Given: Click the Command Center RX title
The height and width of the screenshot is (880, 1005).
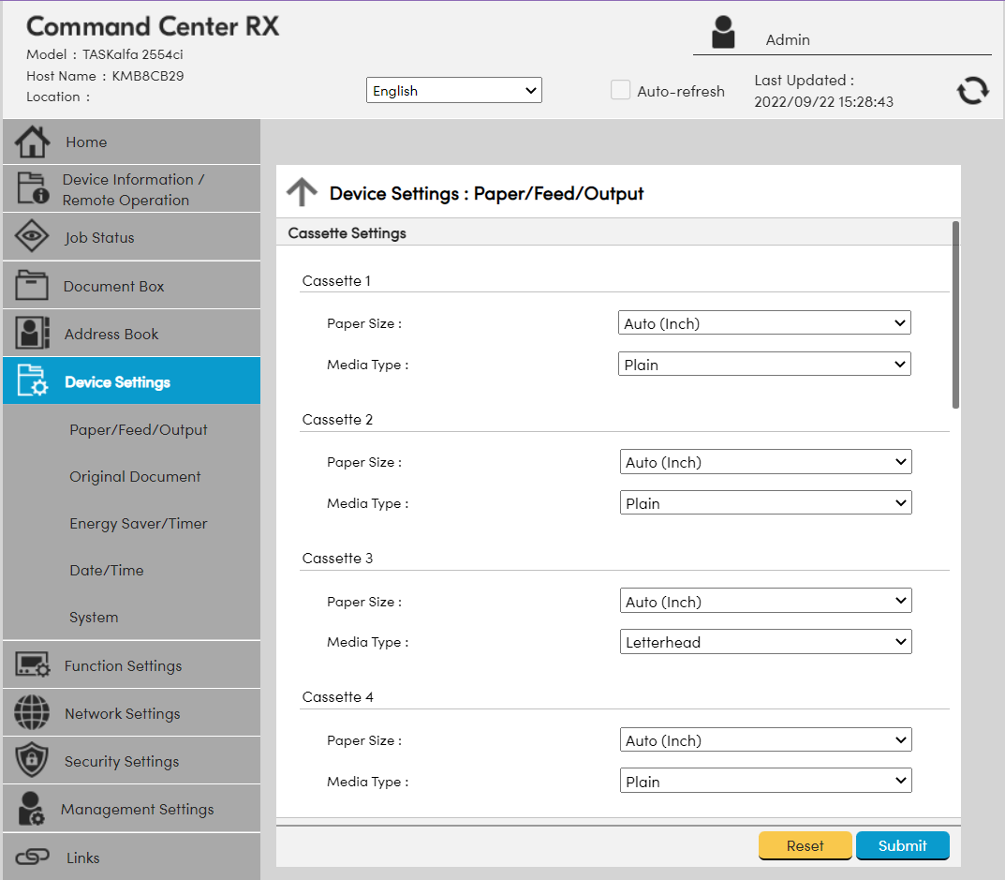Looking at the screenshot, I should pyautogui.click(x=153, y=26).
